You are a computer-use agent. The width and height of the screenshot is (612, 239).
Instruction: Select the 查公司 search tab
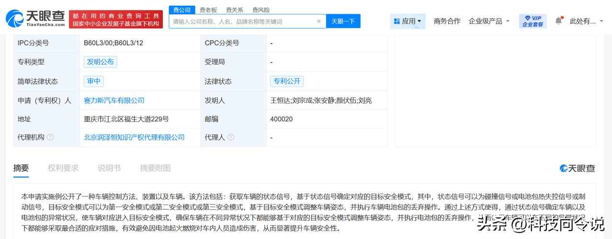point(181,10)
